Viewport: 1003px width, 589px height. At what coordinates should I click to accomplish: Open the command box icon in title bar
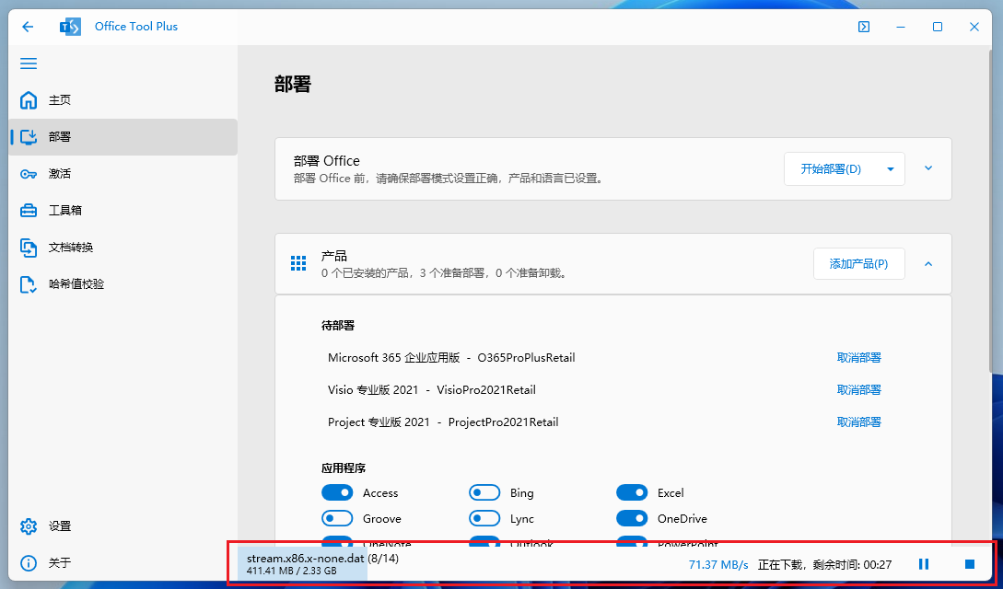click(x=864, y=27)
